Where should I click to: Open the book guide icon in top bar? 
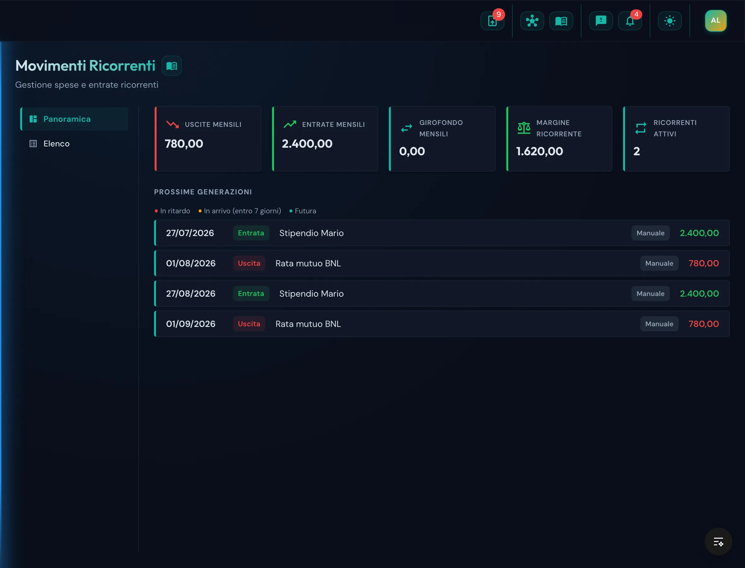pos(561,21)
